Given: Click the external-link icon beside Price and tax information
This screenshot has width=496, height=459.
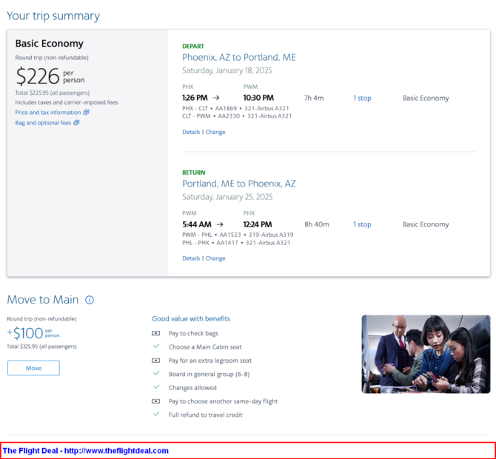Looking at the screenshot, I should pyautogui.click(x=86, y=113).
